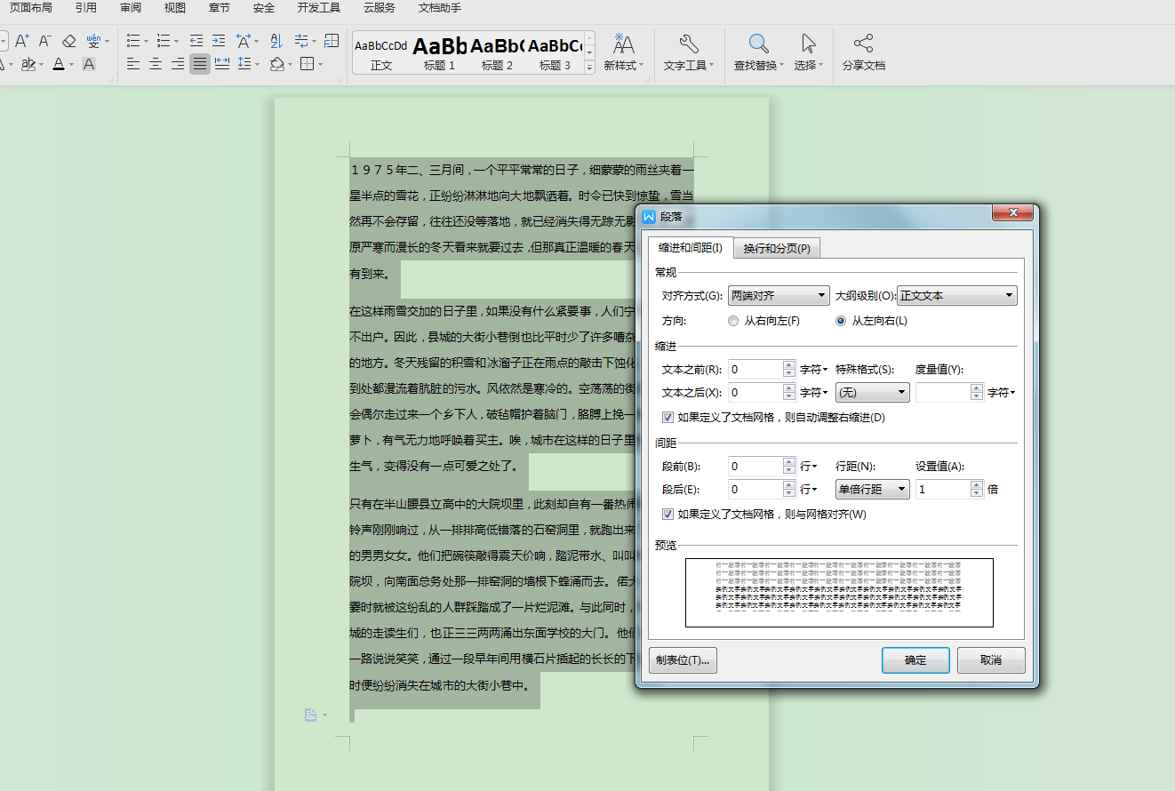Image resolution: width=1175 pixels, height=791 pixels.
Task: Increase the 段前 spacing with up stepper
Action: [x=789, y=461]
